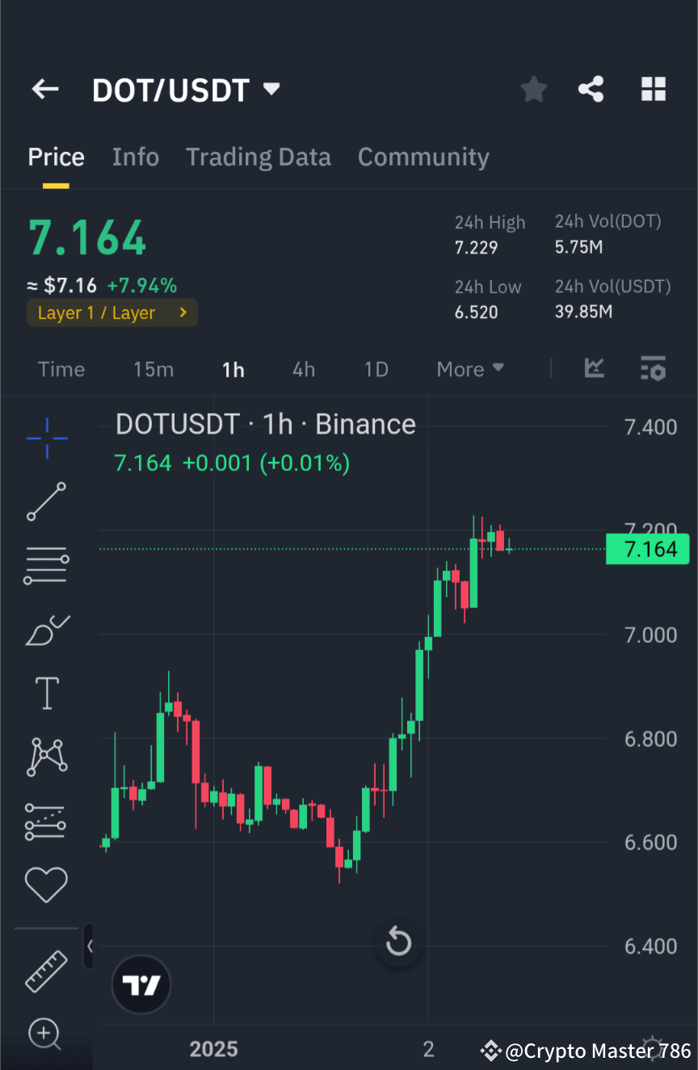This screenshot has height=1070, width=698.
Task: Select the 4h timeframe tab
Action: click(x=304, y=369)
